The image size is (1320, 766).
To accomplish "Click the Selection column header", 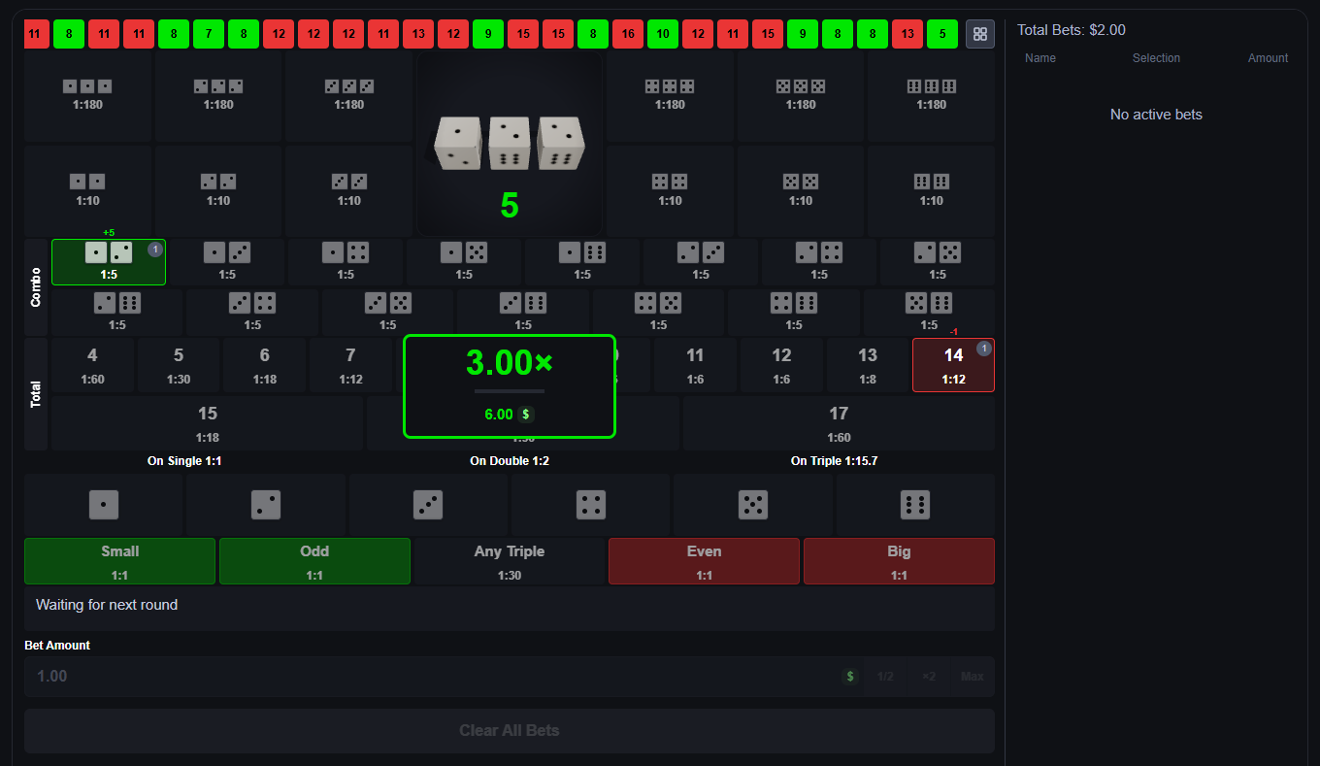I will (1156, 58).
